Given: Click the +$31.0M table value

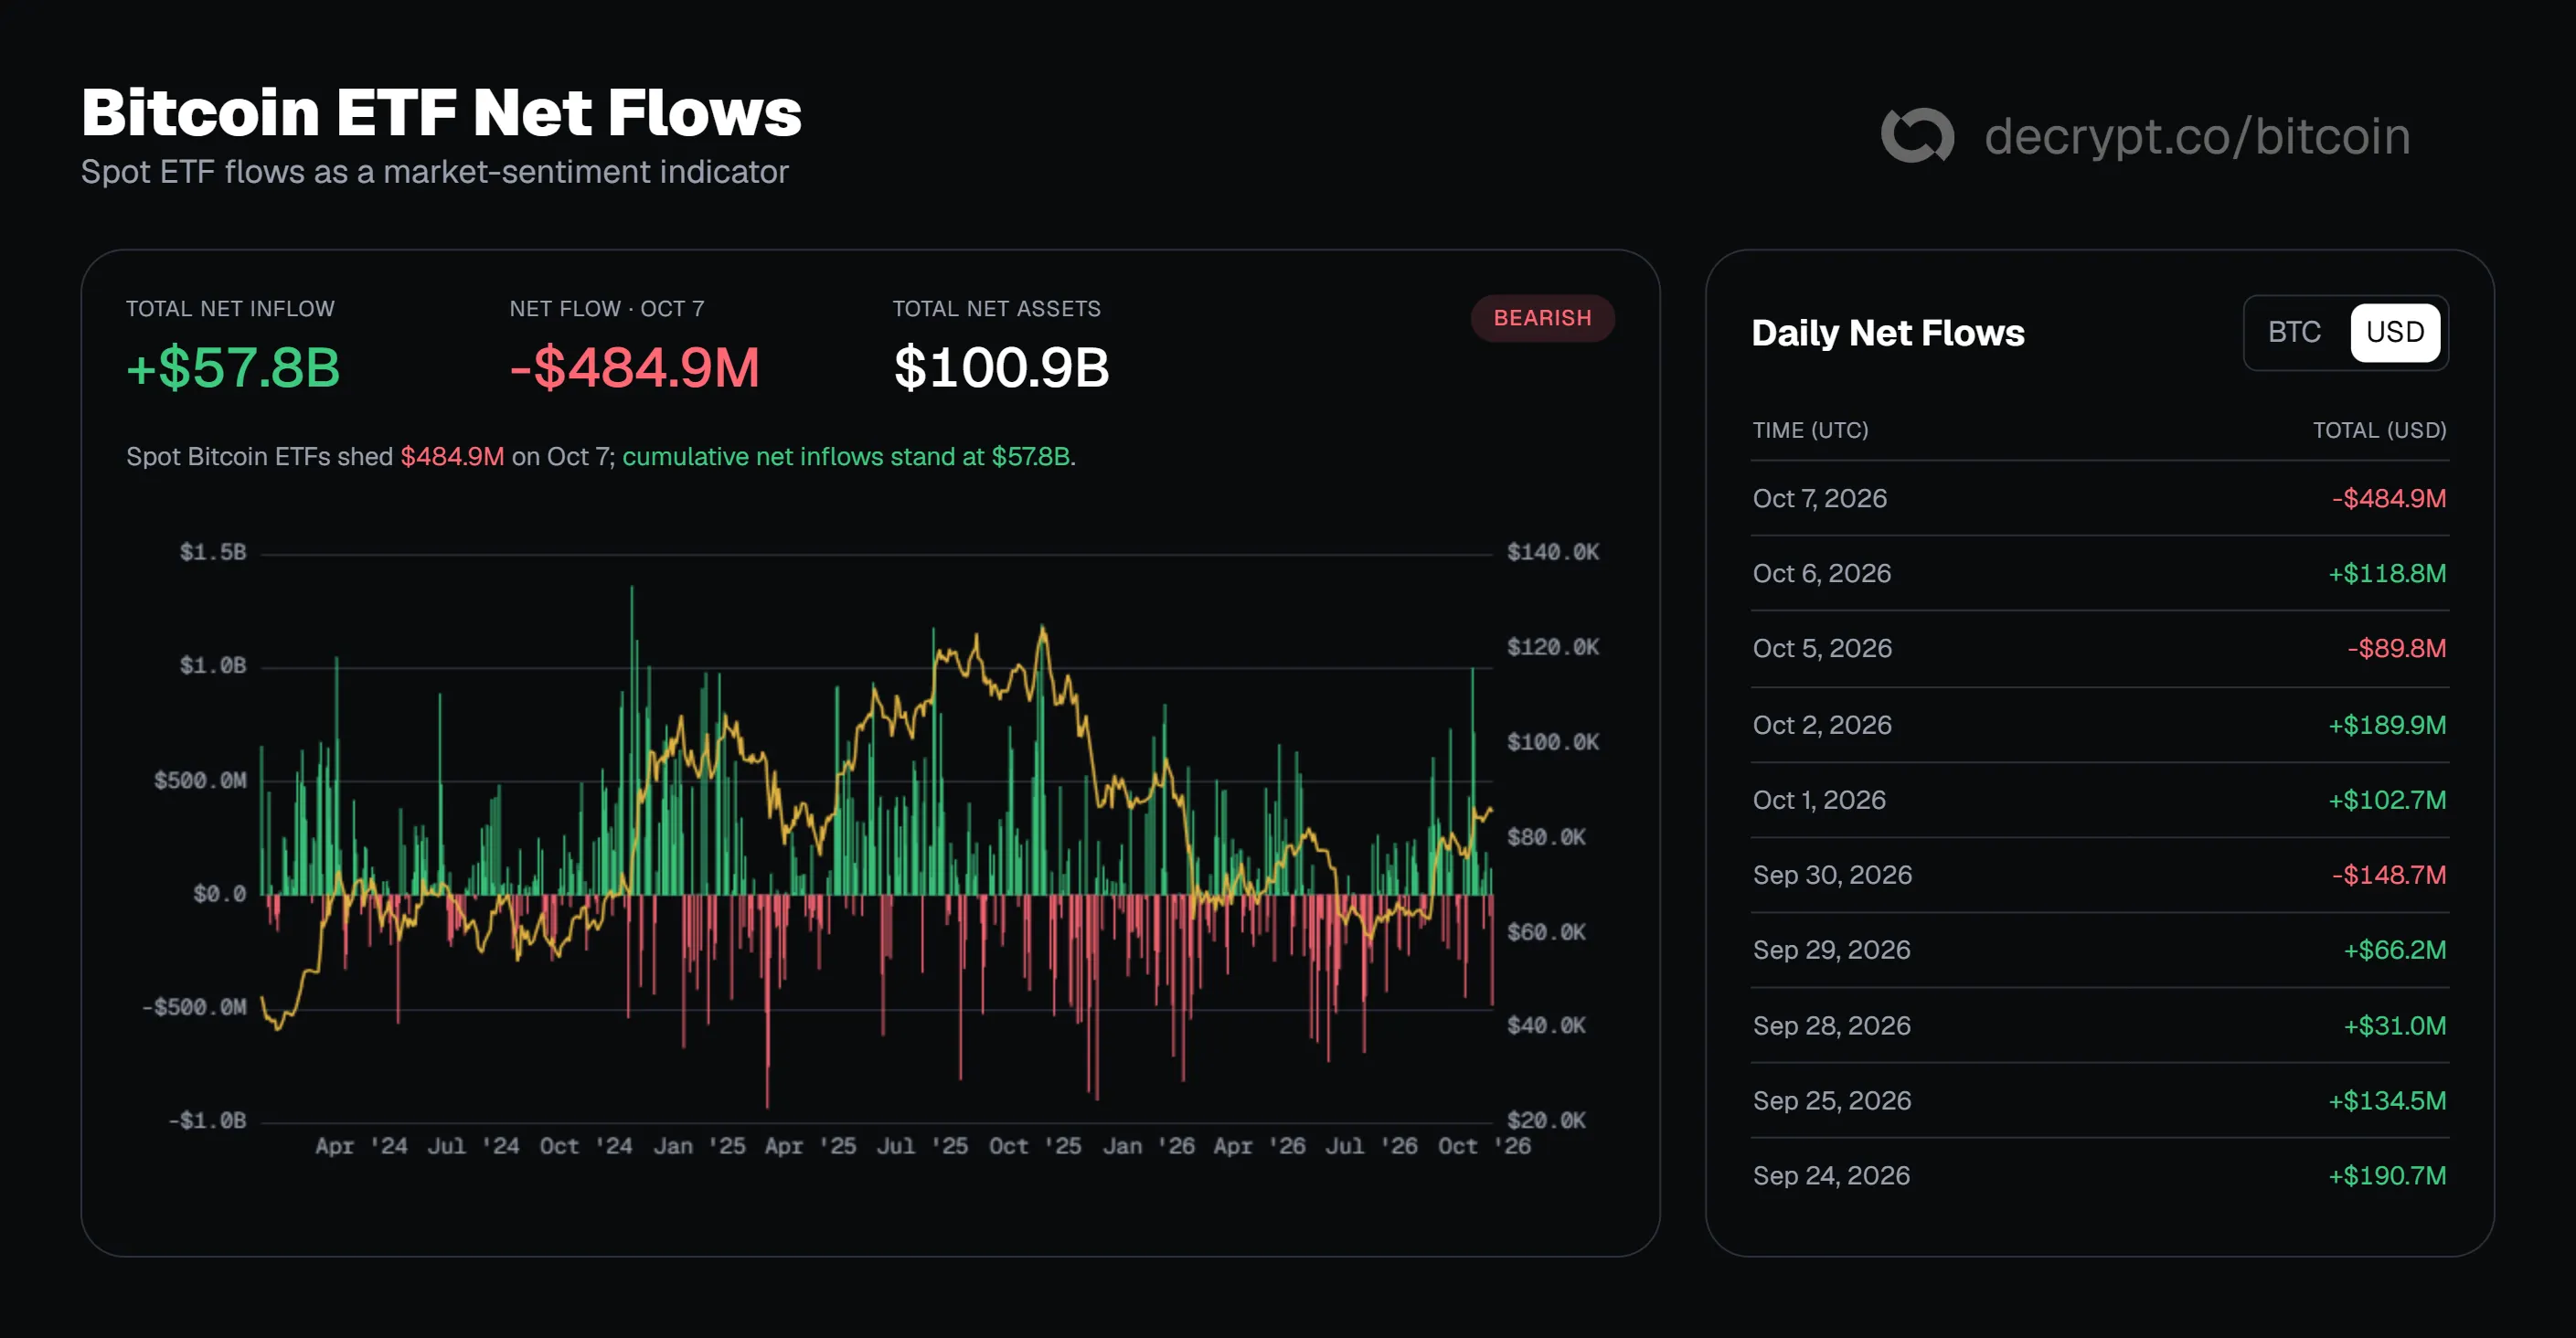Looking at the screenshot, I should pyautogui.click(x=2395, y=1025).
